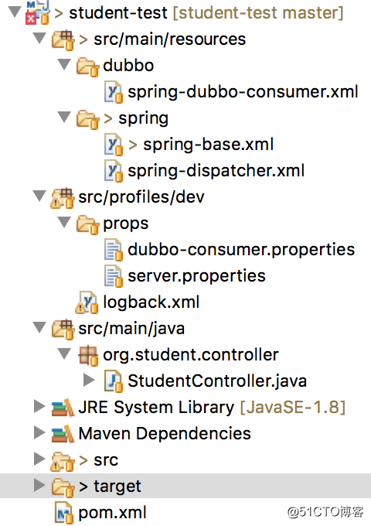Select org.student.controller package label
Image resolution: width=371 pixels, height=526 pixels.
pyautogui.click(x=191, y=355)
